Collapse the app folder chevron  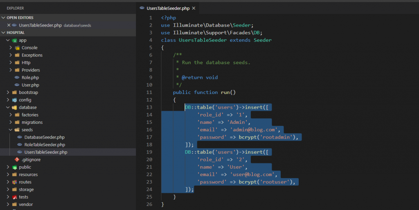(8, 40)
